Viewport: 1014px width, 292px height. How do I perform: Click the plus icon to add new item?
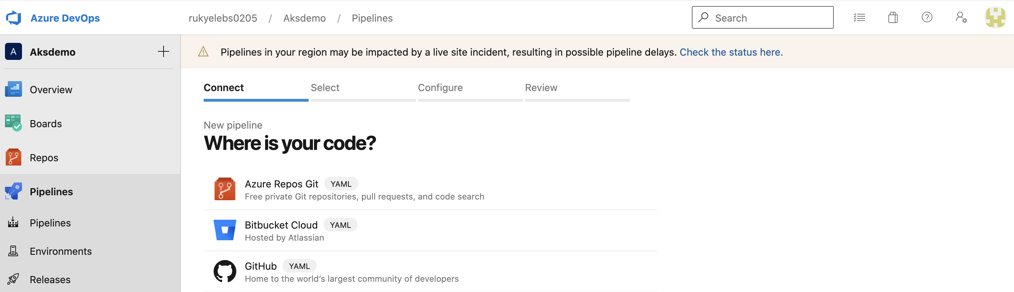[163, 51]
